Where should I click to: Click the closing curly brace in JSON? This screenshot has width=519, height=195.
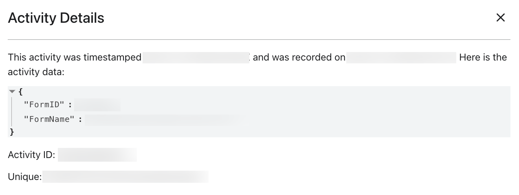(x=12, y=132)
